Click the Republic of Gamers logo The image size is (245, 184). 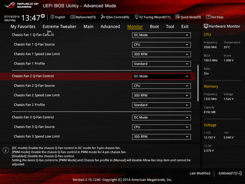click(21, 5)
